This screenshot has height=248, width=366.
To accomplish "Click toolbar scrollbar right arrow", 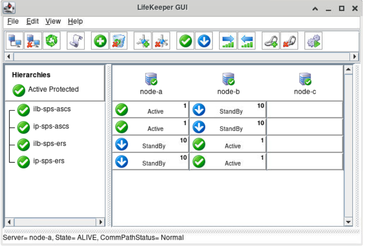I will pos(354,56).
